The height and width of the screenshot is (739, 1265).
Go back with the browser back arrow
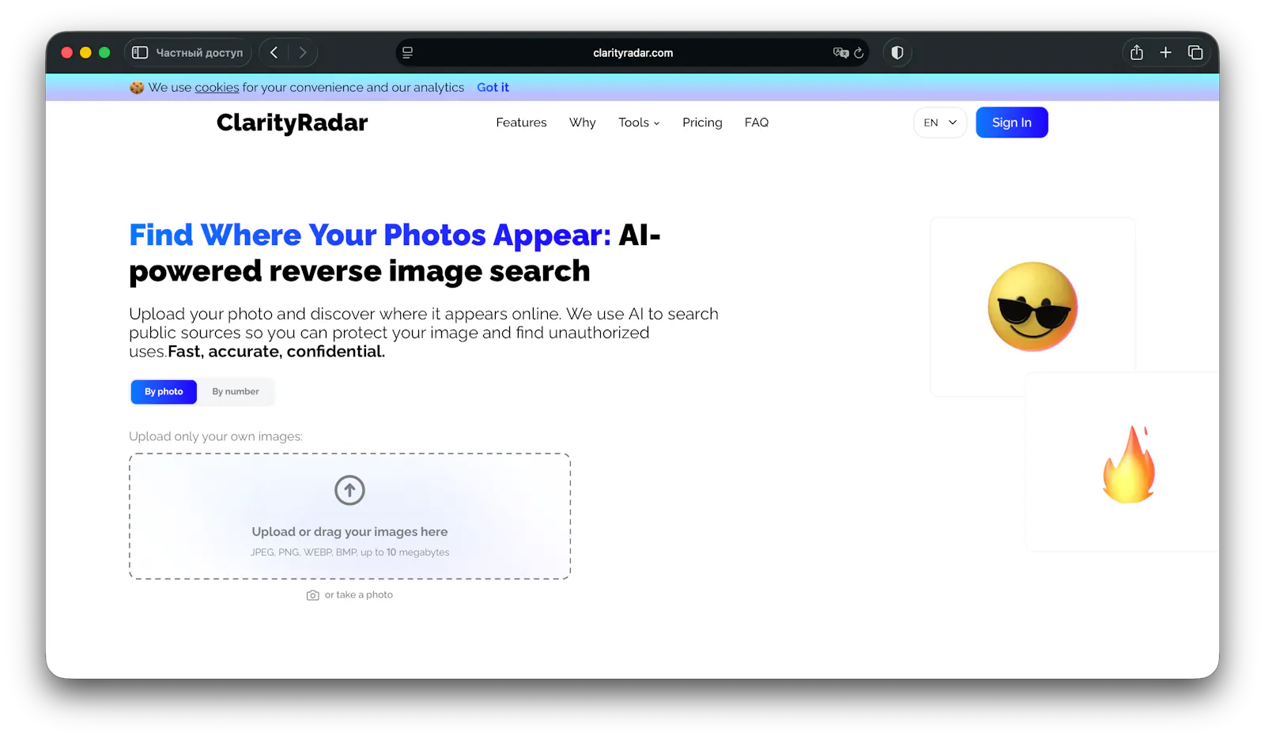coord(274,53)
